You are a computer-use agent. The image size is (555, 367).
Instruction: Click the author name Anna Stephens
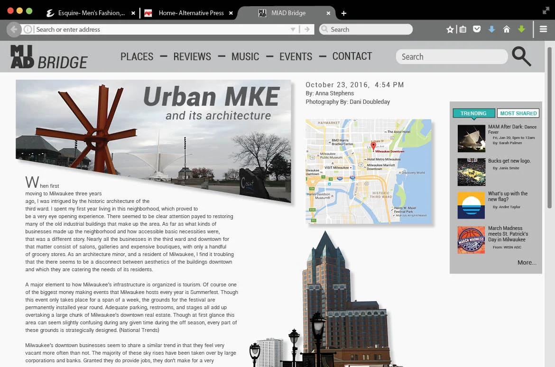pyautogui.click(x=334, y=93)
